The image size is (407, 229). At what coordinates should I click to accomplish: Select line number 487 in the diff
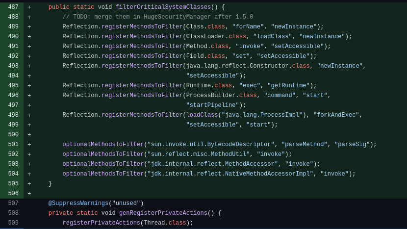pyautogui.click(x=13, y=7)
